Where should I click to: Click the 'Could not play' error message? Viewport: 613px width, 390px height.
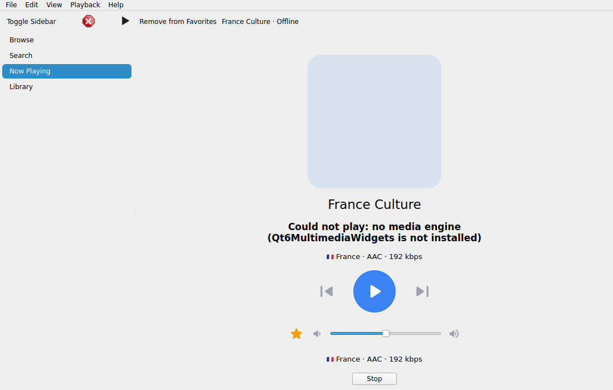pos(374,232)
